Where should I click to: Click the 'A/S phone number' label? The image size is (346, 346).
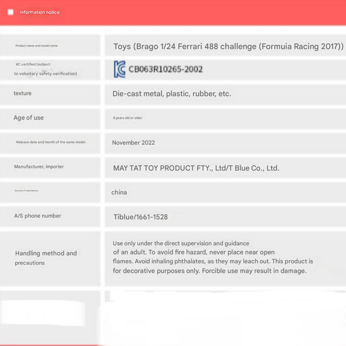pos(37,216)
